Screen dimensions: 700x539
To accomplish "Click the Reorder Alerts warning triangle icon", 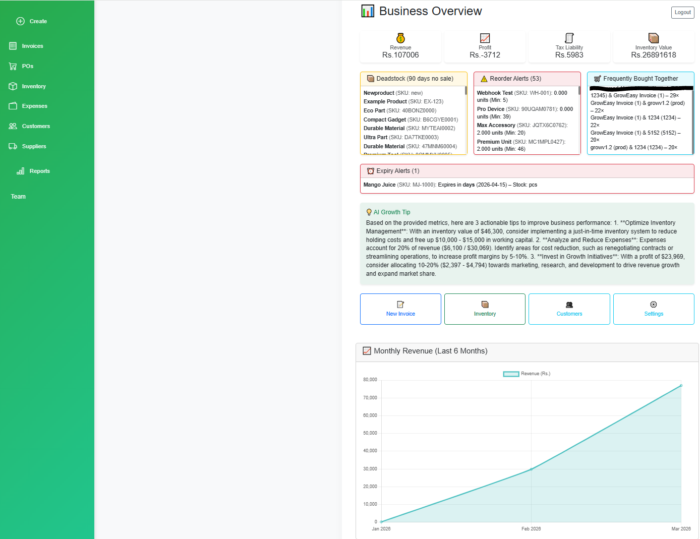I will [484, 79].
